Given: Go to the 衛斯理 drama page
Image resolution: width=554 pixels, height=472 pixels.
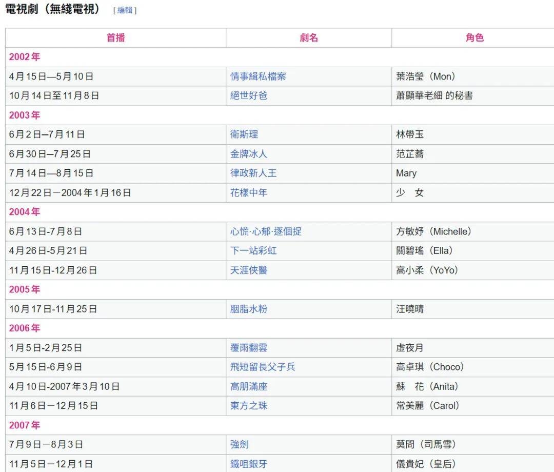Looking at the screenshot, I should tap(244, 134).
